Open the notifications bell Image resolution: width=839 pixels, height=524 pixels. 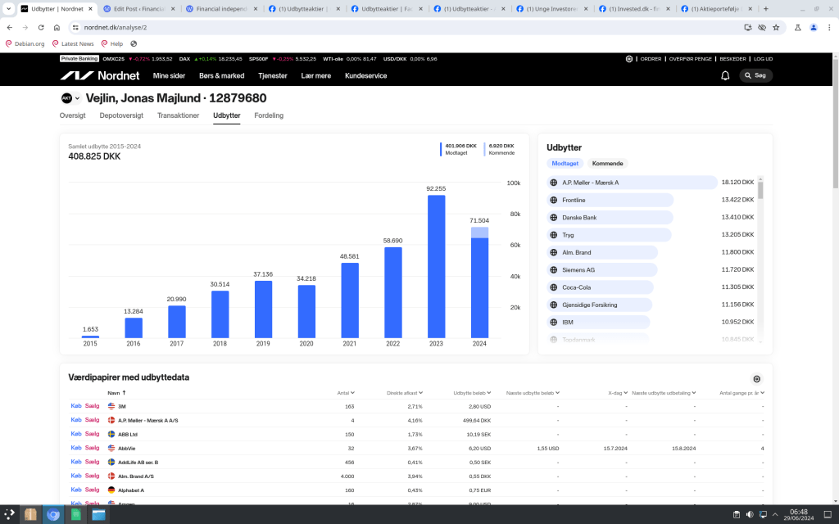[725, 75]
